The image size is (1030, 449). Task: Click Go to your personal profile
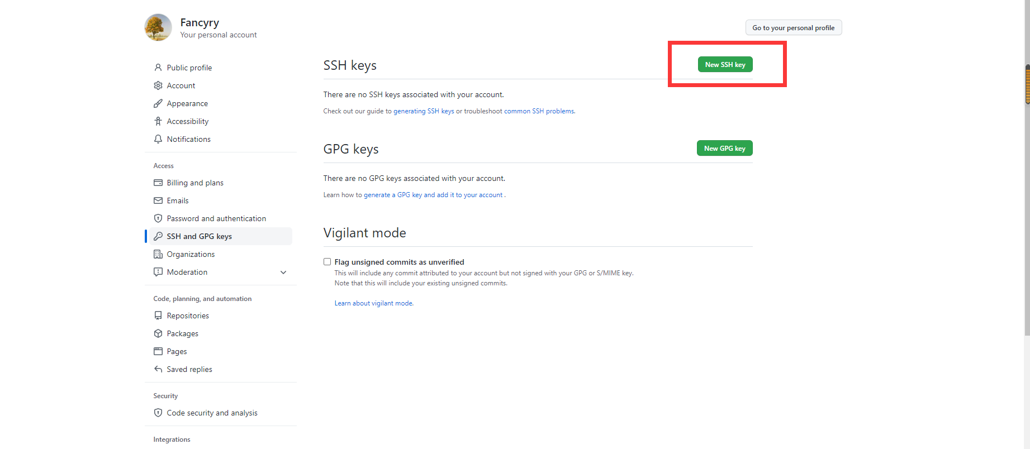click(793, 28)
